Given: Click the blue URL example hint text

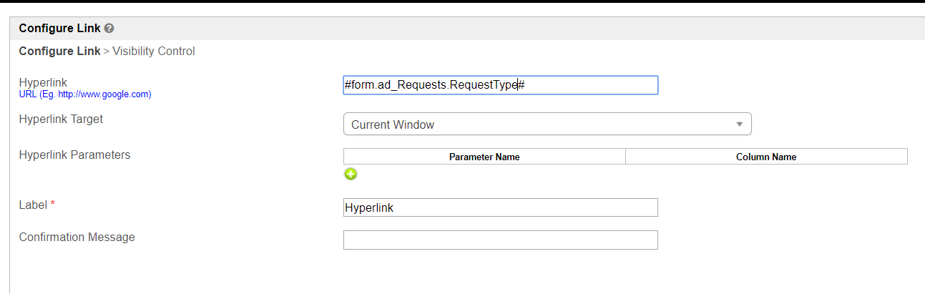Looking at the screenshot, I should 85,94.
